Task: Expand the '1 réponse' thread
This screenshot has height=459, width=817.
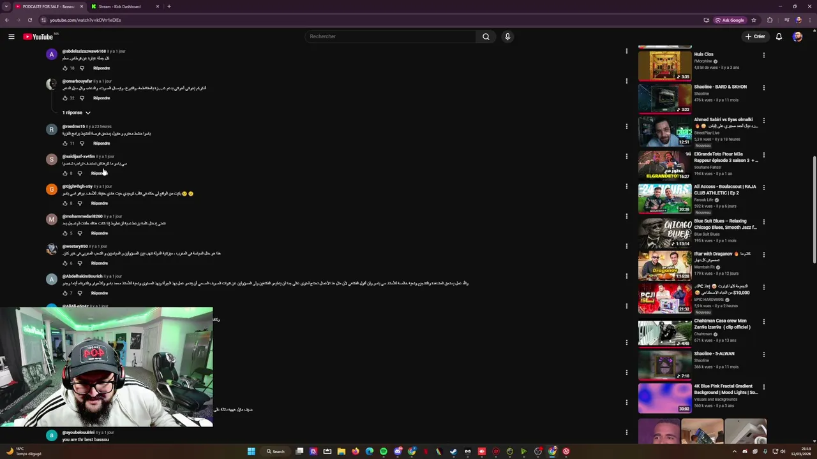Action: tap(76, 113)
